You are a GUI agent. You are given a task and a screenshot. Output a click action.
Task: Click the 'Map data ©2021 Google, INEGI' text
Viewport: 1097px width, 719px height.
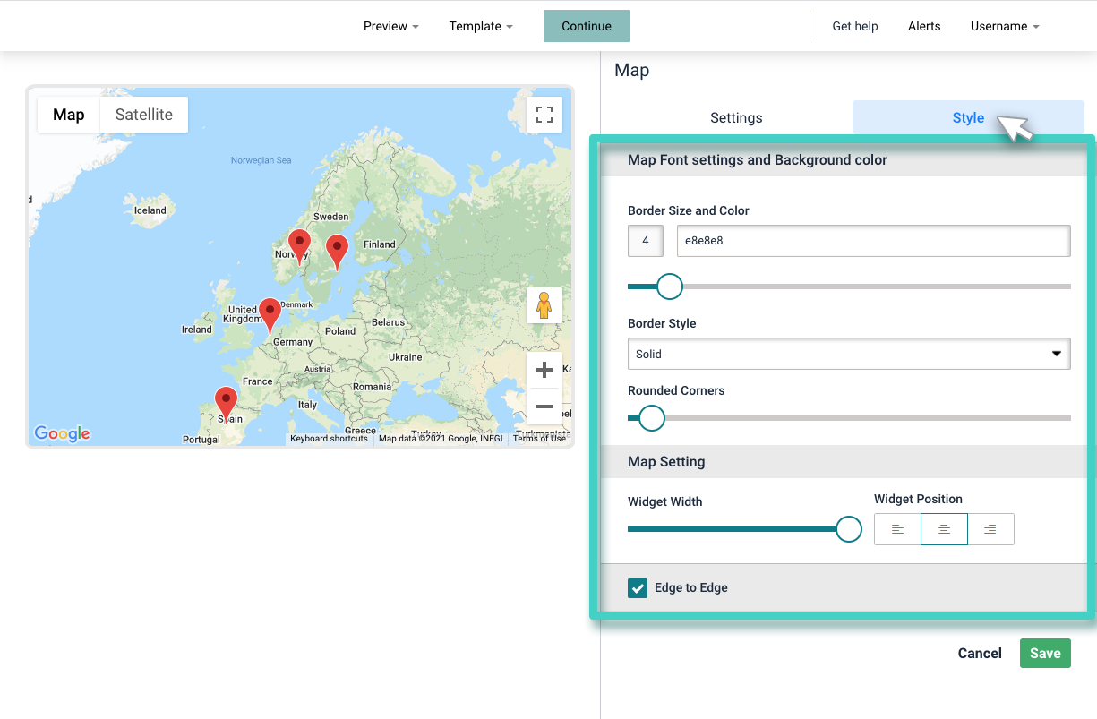pyautogui.click(x=441, y=439)
